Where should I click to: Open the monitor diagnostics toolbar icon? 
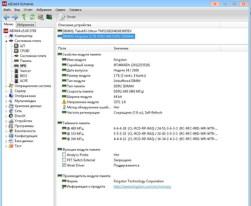point(49,17)
